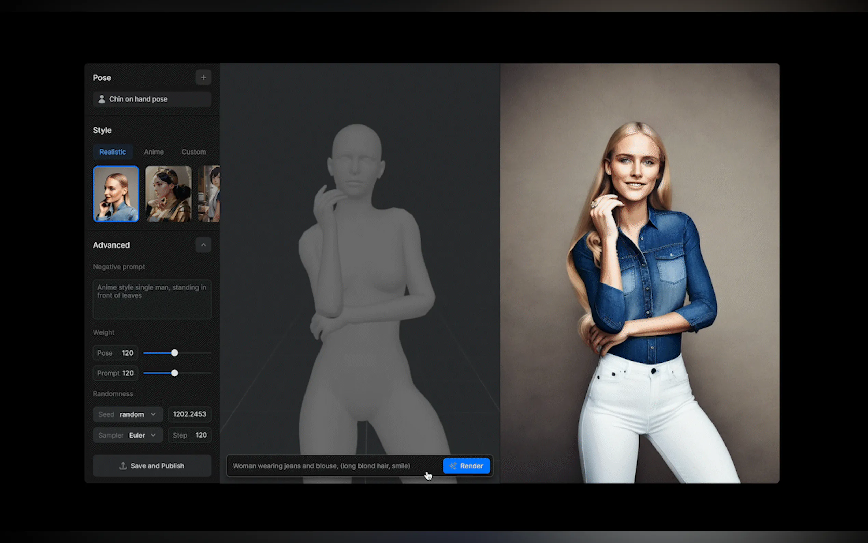
Task: Select the partially visible third style thumbnail
Action: click(x=209, y=194)
